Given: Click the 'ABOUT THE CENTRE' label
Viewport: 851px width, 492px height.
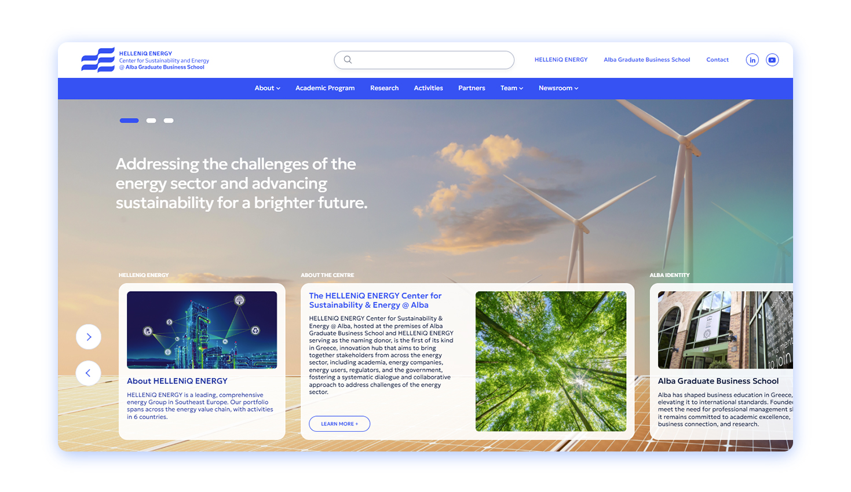Looking at the screenshot, I should coord(327,275).
